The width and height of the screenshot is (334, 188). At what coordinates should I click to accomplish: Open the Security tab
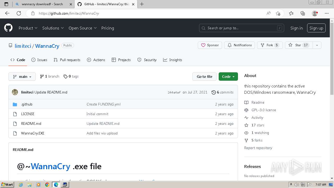(x=147, y=60)
